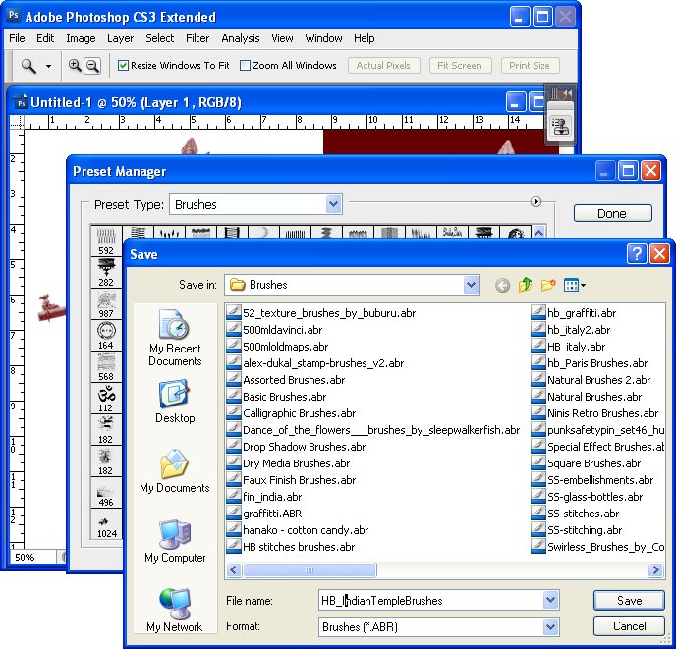Select the 592 brush preset thumbnail
The width and height of the screenshot is (676, 649).
[106, 241]
